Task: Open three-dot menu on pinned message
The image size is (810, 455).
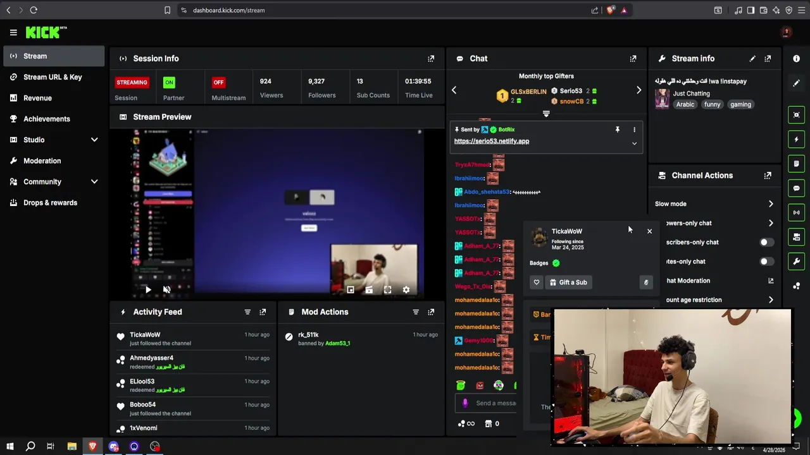Action: point(634,130)
